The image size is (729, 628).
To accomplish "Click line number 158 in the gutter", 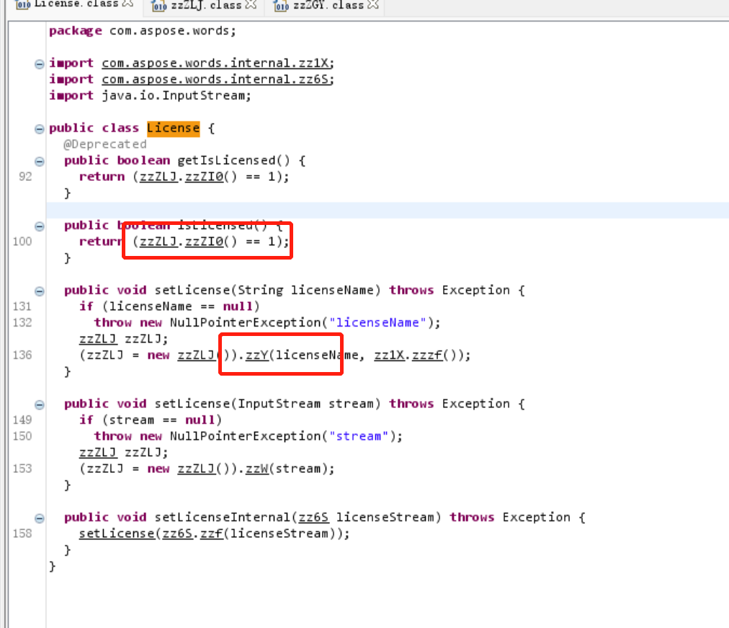I will pyautogui.click(x=22, y=534).
